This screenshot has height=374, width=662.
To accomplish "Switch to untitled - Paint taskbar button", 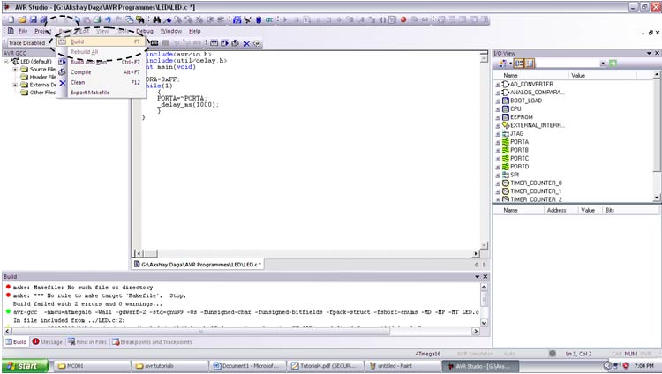I will tap(402, 366).
